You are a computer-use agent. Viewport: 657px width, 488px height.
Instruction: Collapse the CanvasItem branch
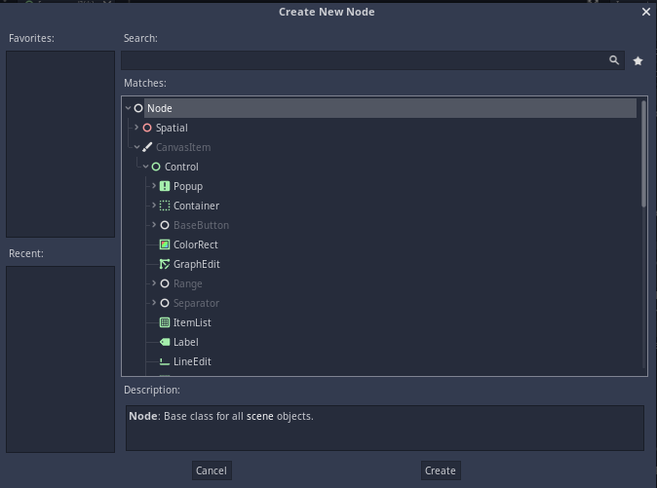tap(137, 147)
